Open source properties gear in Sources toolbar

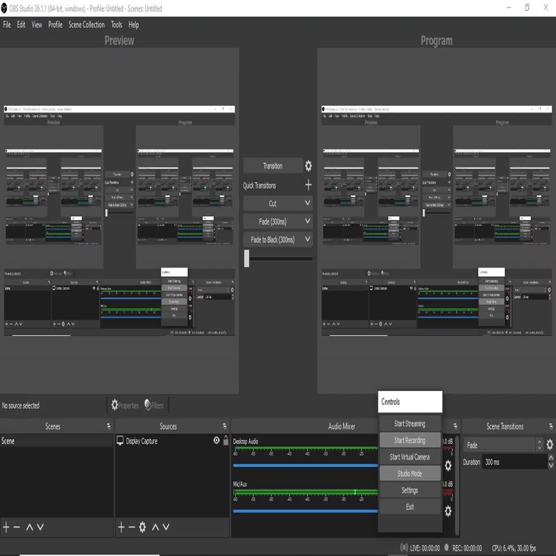(142, 527)
